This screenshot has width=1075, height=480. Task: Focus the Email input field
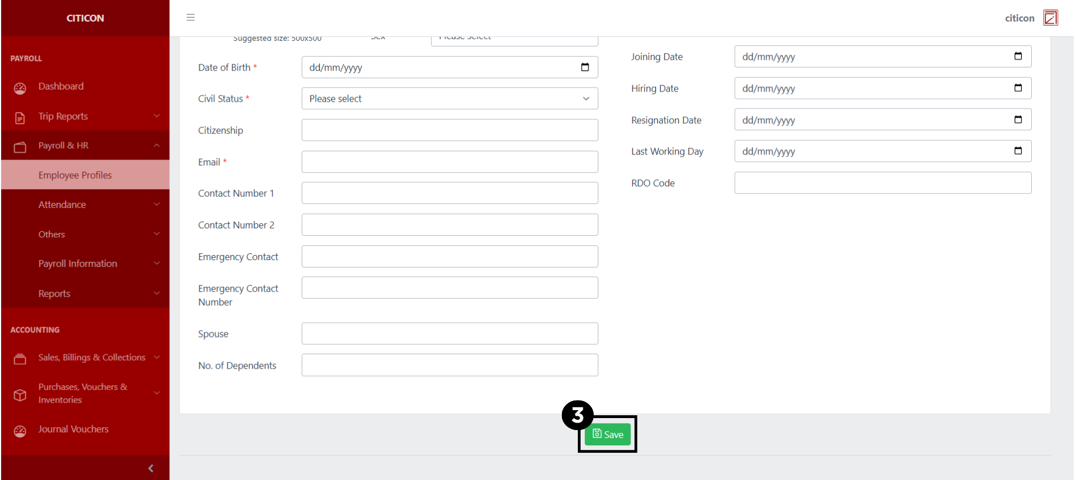pyautogui.click(x=449, y=162)
